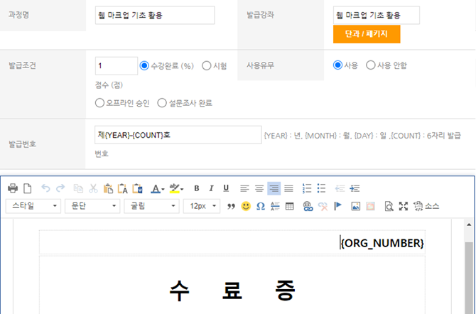Viewport: 476px width, 314px height.
Task: Click the orange 단과 / 패키지 button
Action: [367, 34]
